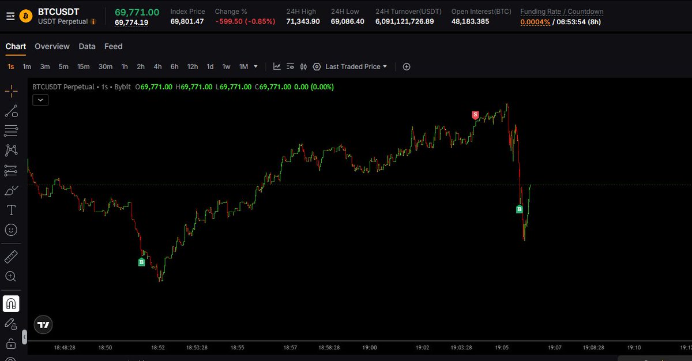Click the 24H Low value 69,086.40
Image resolution: width=692 pixels, height=361 pixels.
click(348, 21)
